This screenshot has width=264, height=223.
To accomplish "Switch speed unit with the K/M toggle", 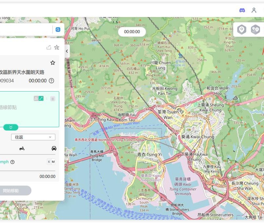I will [x=51, y=162].
